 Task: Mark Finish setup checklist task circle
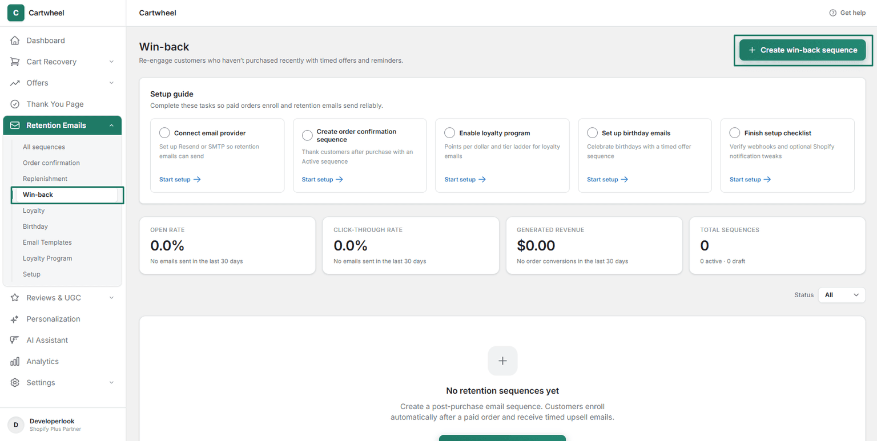point(735,133)
